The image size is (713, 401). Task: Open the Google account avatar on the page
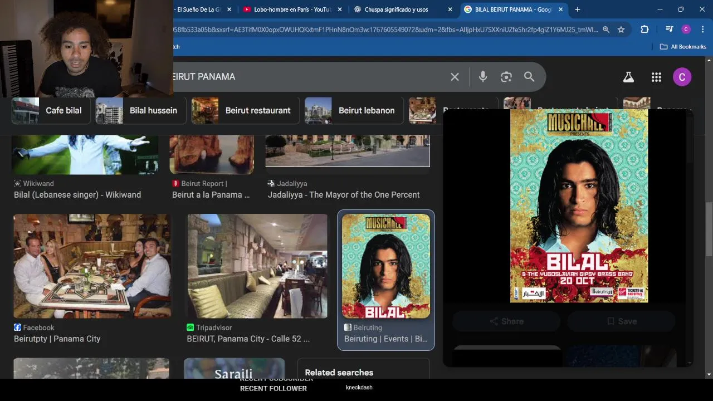pyautogui.click(x=682, y=77)
